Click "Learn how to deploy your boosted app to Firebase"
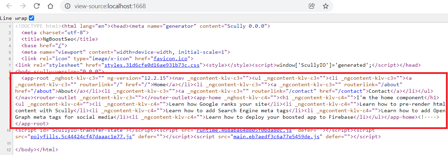This screenshot has height=155, width=448. (280, 117)
